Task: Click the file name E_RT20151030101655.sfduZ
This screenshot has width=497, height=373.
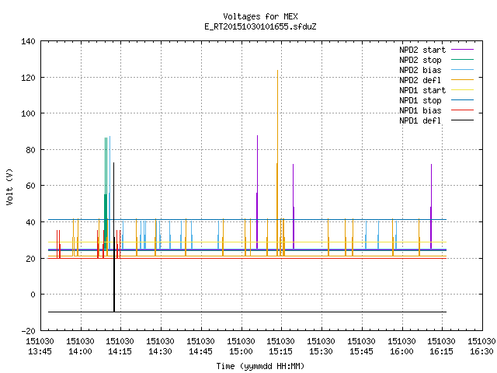Action: pos(260,26)
